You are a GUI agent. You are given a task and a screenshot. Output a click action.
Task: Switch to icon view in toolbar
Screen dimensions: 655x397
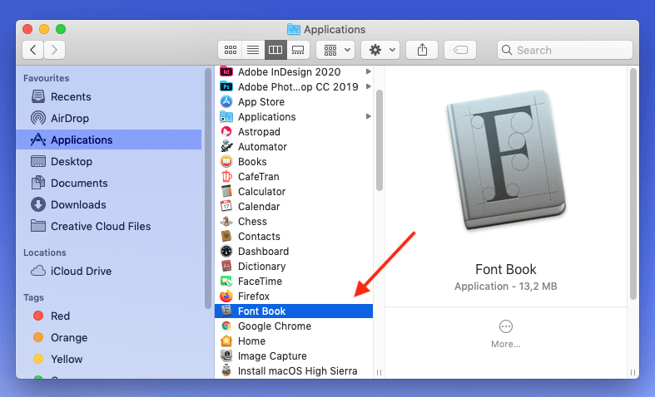tap(231, 50)
